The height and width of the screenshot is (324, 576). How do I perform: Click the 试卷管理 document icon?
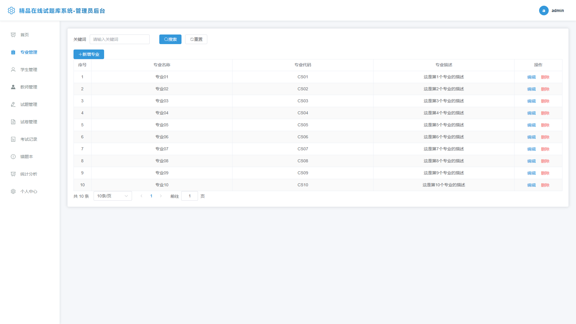click(13, 122)
